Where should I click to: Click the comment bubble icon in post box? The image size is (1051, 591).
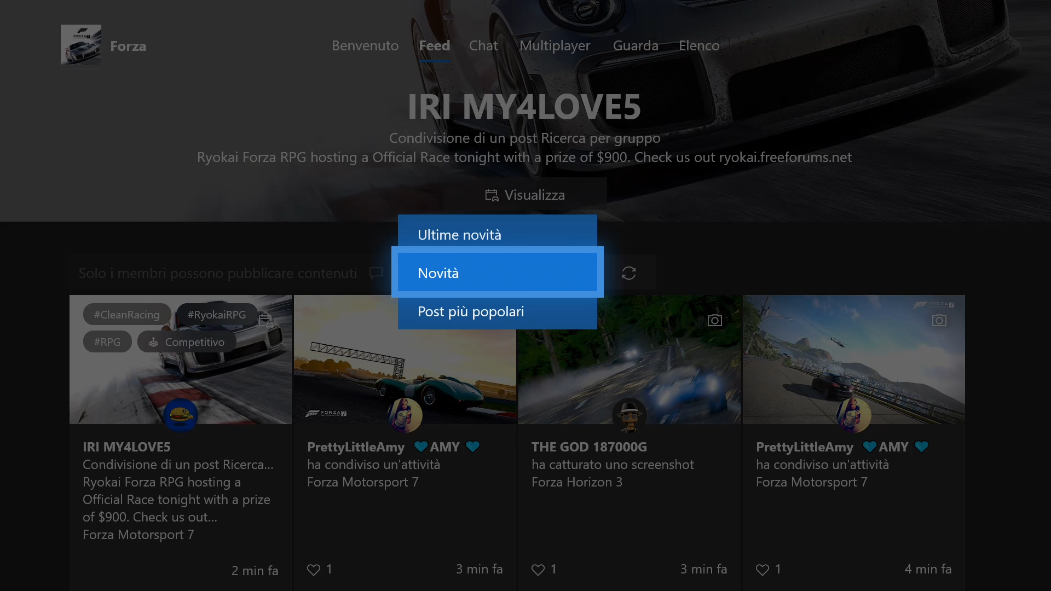[376, 273]
